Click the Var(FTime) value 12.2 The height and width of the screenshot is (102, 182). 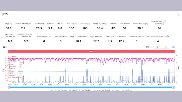pos(122,41)
